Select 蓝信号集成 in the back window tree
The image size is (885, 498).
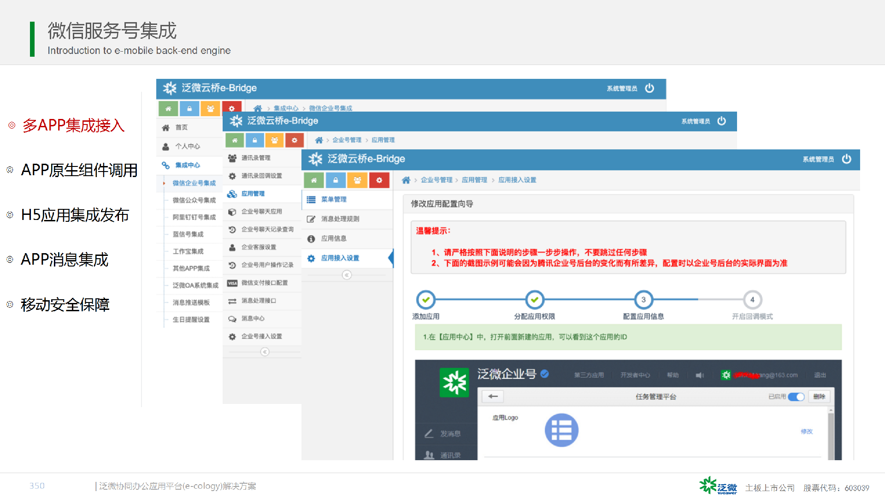pos(188,235)
